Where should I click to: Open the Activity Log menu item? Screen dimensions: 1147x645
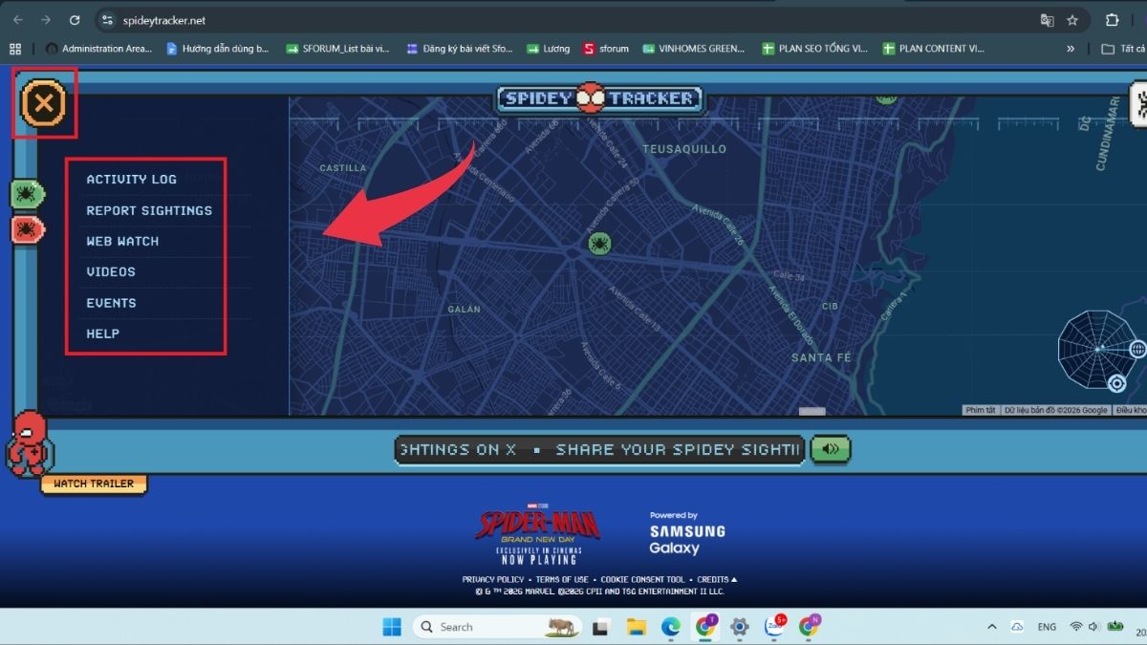pos(131,179)
